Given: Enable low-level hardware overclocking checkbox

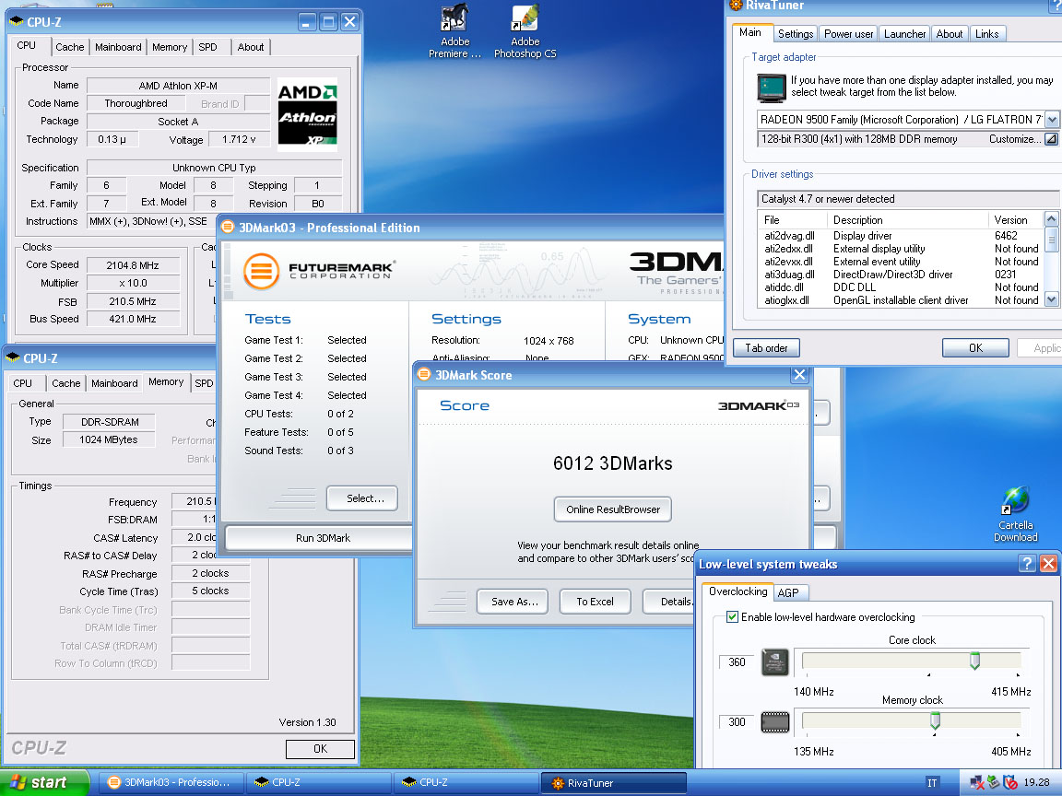Looking at the screenshot, I should [x=732, y=616].
